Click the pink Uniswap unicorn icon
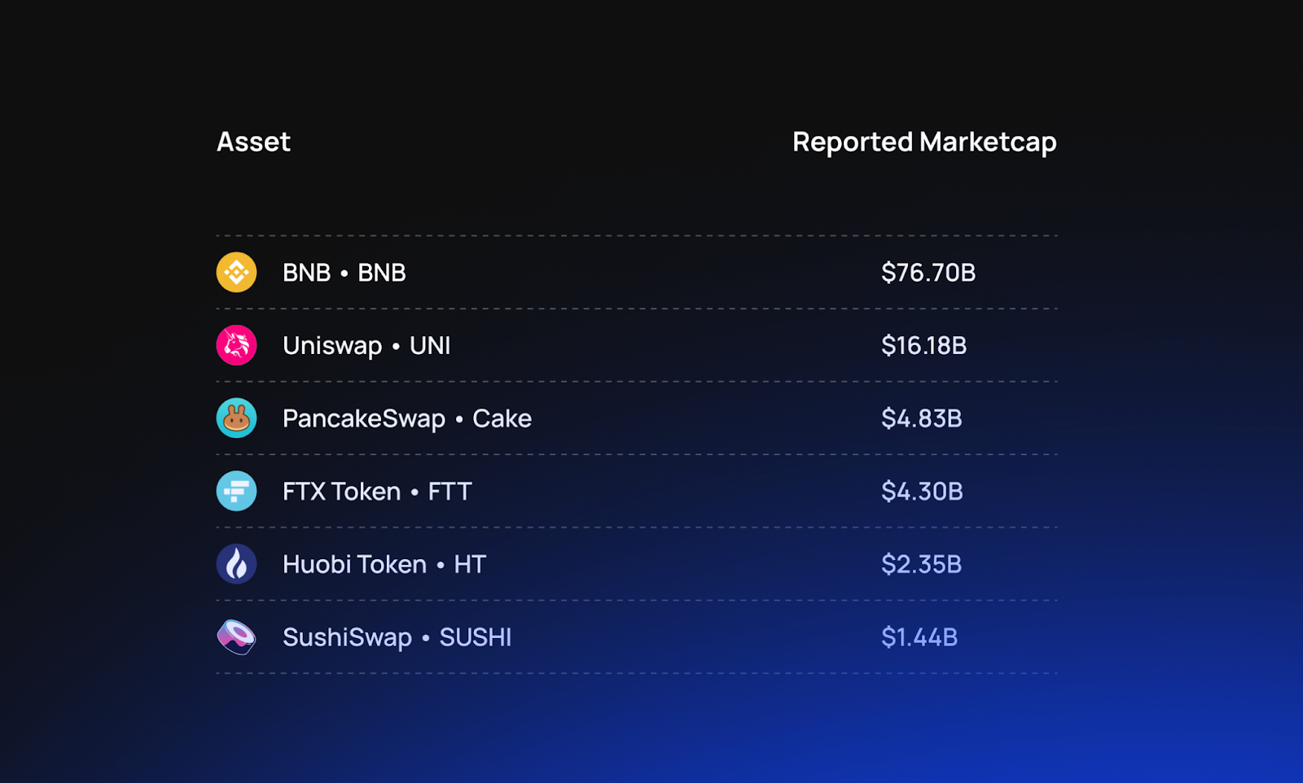1303x783 pixels. (236, 345)
